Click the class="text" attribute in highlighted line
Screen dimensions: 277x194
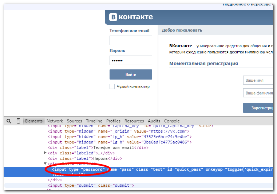150,170
